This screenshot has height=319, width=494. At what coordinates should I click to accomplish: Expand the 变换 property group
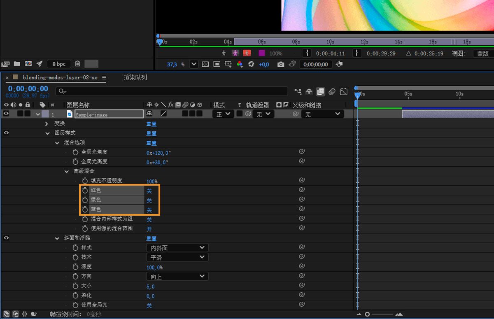47,123
